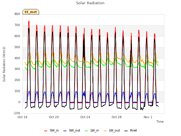Click the 100 y-axis tick label
The width and height of the screenshot is (181, 136).
coord(17,91)
